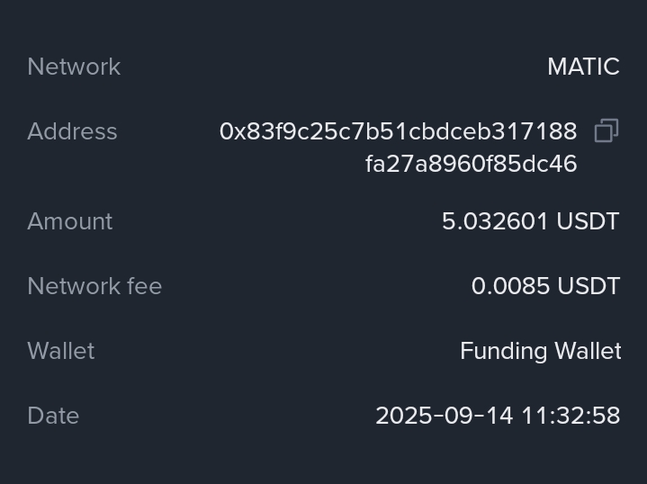Click the word fee in Network fee
Viewport: 647px width, 484px height.
click(x=144, y=286)
